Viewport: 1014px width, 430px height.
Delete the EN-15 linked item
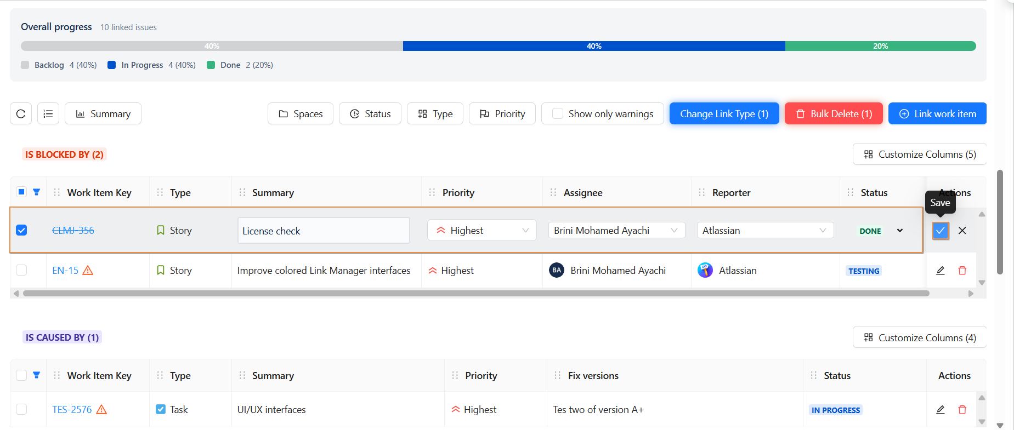click(962, 271)
